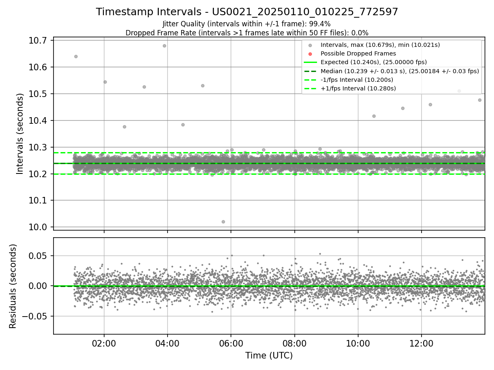The image size is (494, 370).
Task: Click legend entry '-1/fps Interval (10.200s)'
Action: coord(357,79)
